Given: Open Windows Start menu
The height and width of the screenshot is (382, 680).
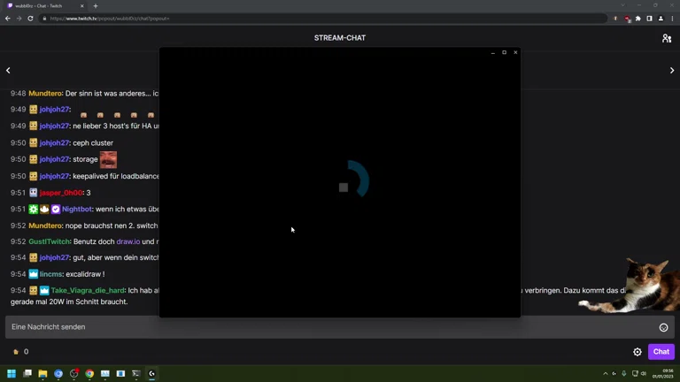Looking at the screenshot, I should pyautogui.click(x=12, y=374).
